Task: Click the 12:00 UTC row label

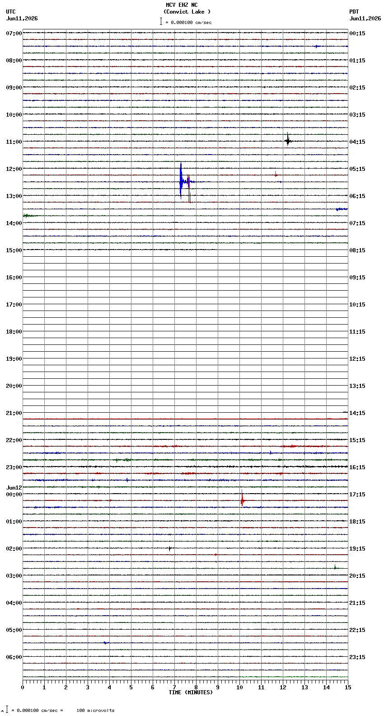Action: pyautogui.click(x=14, y=169)
